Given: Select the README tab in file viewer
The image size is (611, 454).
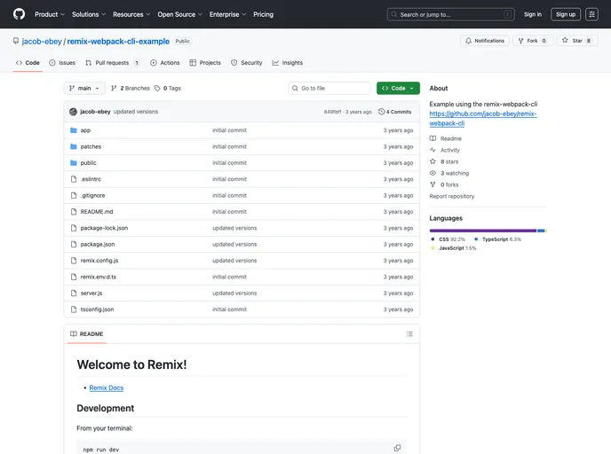Looking at the screenshot, I should point(86,333).
